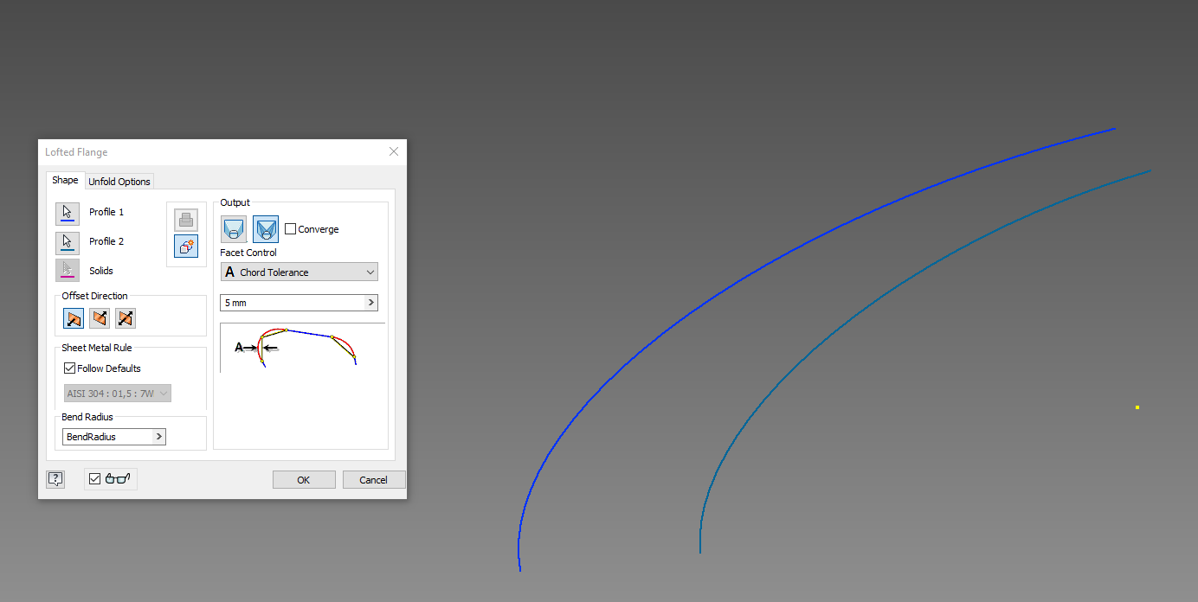Choose the both-sides Offset Direction icon
The image size is (1198, 602).
coord(126,318)
